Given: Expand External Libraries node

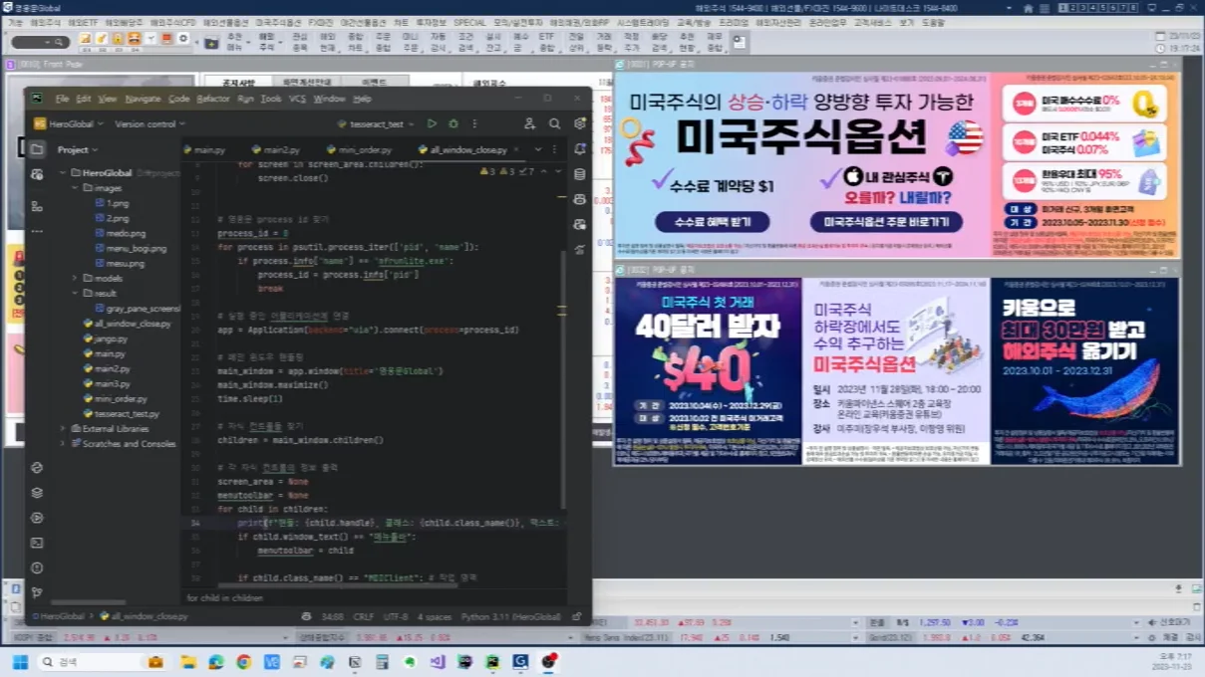Looking at the screenshot, I should pos(63,428).
